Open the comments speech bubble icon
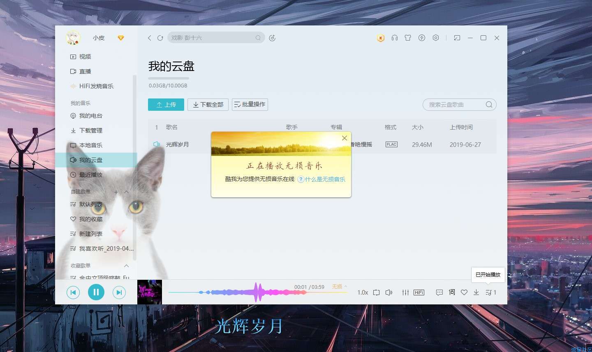Image resolution: width=592 pixels, height=352 pixels. [439, 293]
